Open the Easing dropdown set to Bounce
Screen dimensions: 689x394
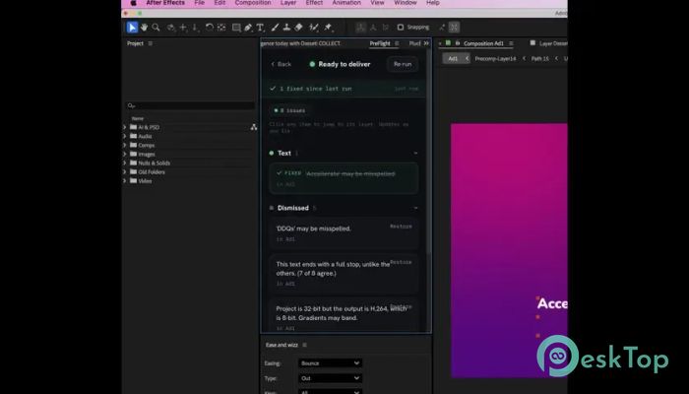(x=330, y=363)
